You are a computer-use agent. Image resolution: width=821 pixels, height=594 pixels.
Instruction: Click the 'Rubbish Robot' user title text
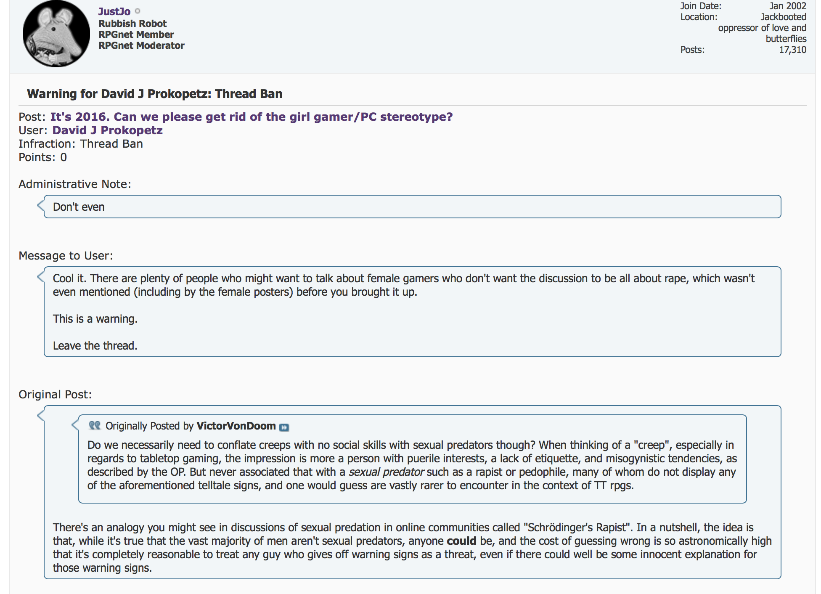pyautogui.click(x=132, y=24)
